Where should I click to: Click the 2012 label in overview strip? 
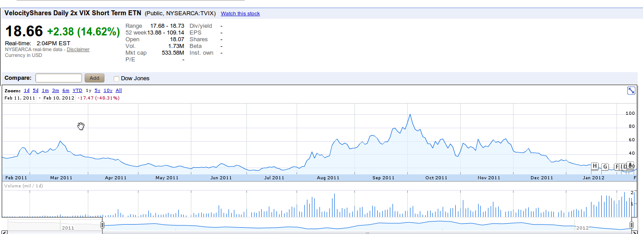coord(583,228)
